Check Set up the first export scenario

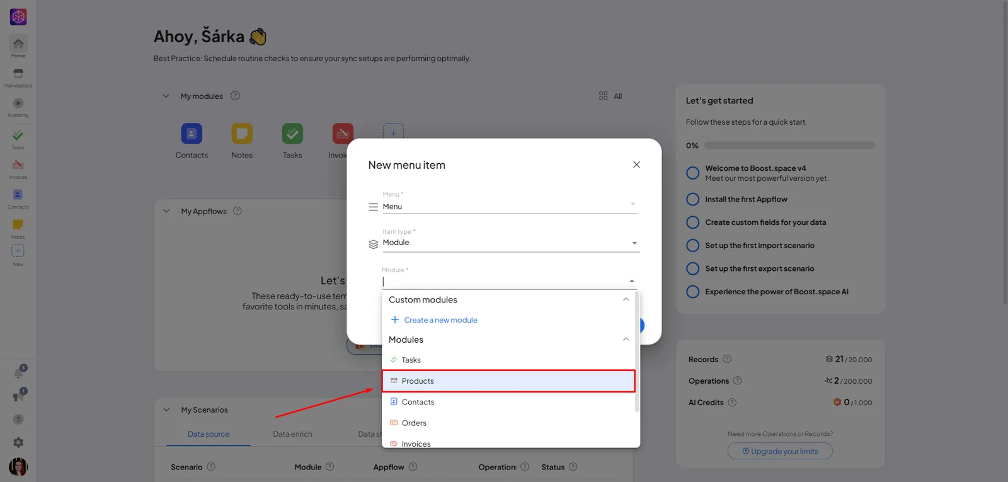(693, 268)
